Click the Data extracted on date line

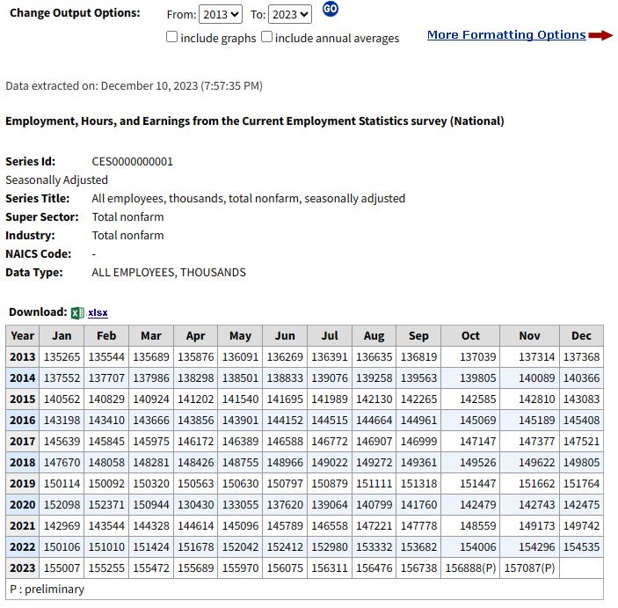click(x=134, y=85)
